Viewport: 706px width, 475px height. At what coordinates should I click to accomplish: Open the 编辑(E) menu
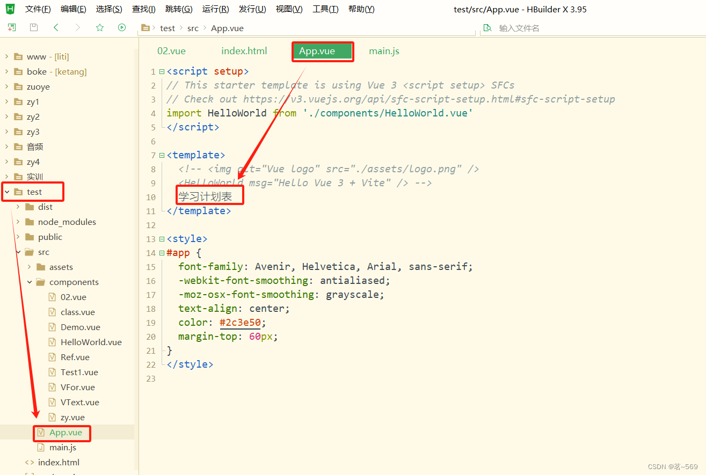74,9
